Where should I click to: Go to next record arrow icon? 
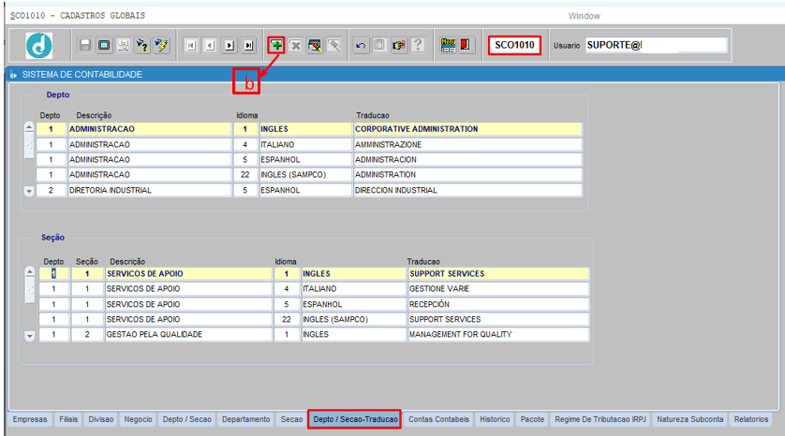(230, 46)
